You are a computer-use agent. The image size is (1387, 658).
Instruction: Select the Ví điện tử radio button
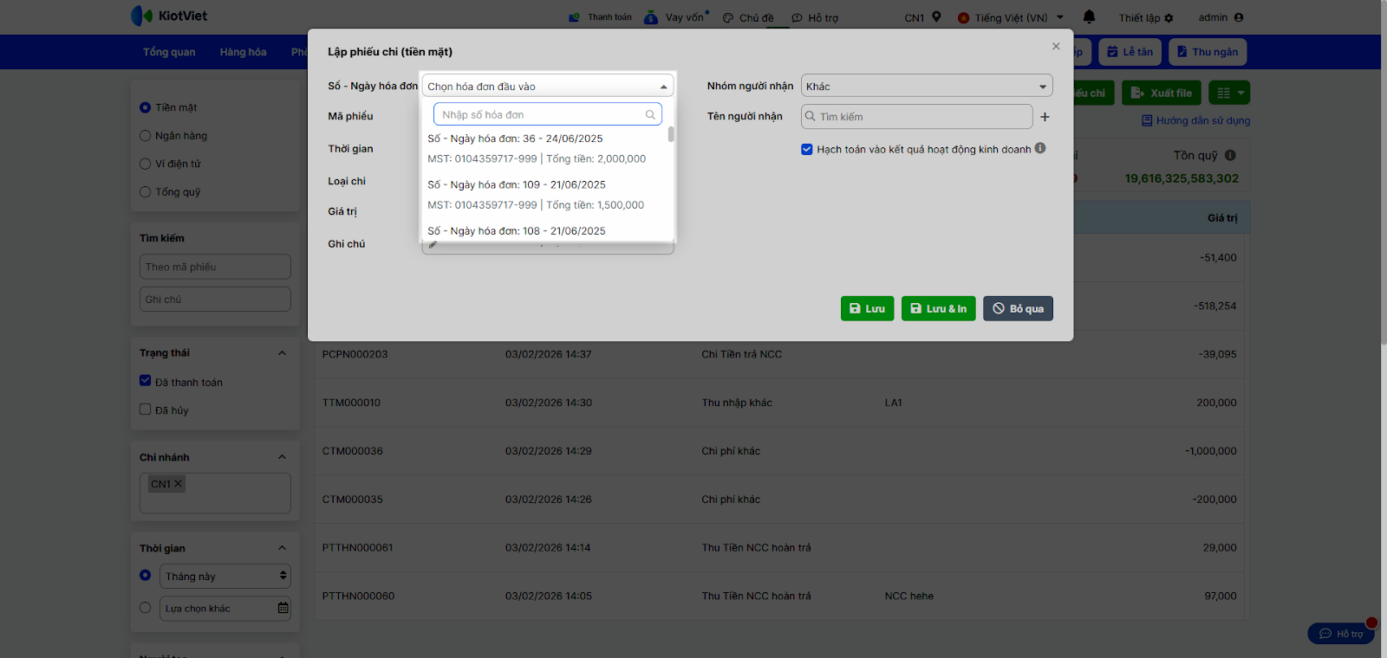point(145,164)
